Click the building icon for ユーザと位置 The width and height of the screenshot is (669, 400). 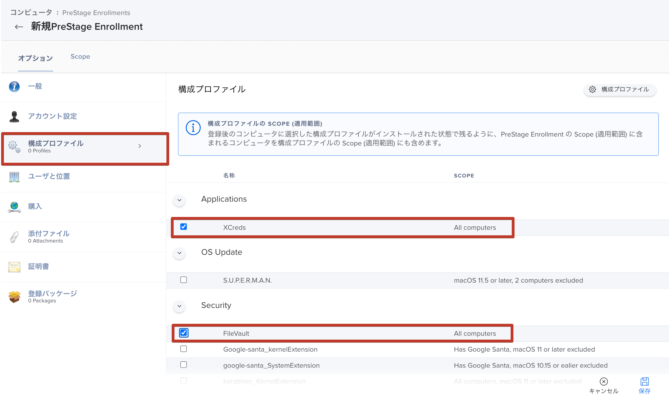coord(14,177)
